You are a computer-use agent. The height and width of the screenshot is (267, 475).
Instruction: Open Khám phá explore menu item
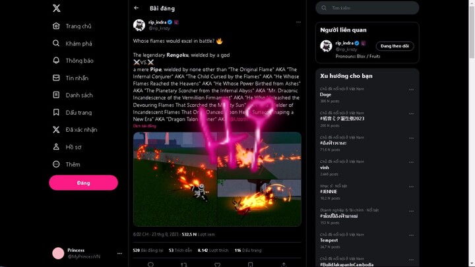(x=73, y=44)
